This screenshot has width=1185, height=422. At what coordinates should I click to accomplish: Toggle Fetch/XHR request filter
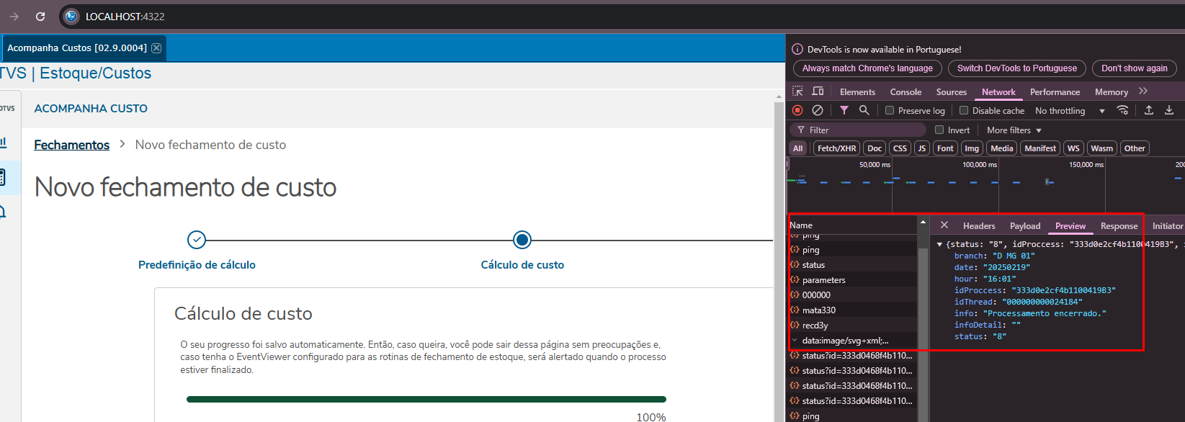pos(837,148)
